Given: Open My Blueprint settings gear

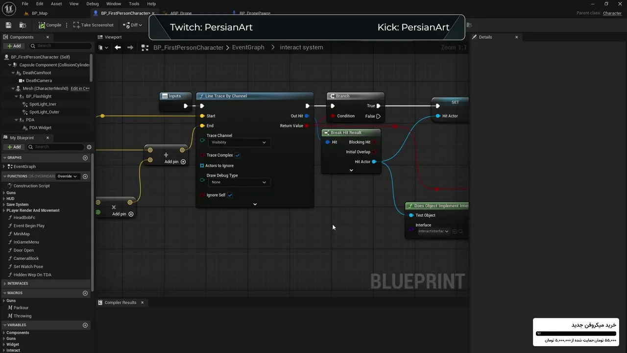Looking at the screenshot, I should tap(89, 147).
